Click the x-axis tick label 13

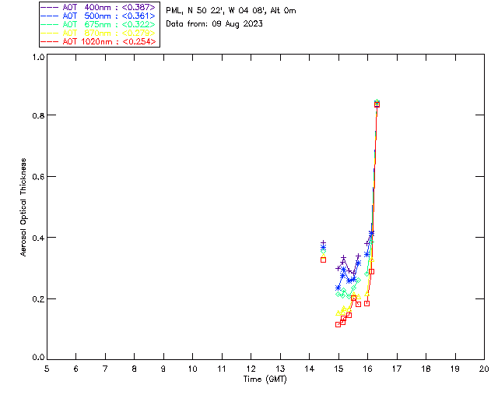(x=280, y=369)
